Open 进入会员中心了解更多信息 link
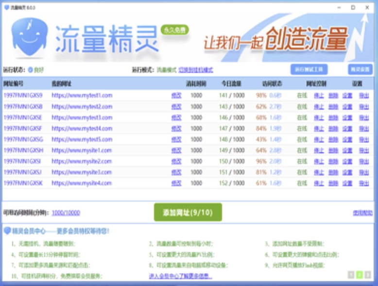 tap(181, 276)
